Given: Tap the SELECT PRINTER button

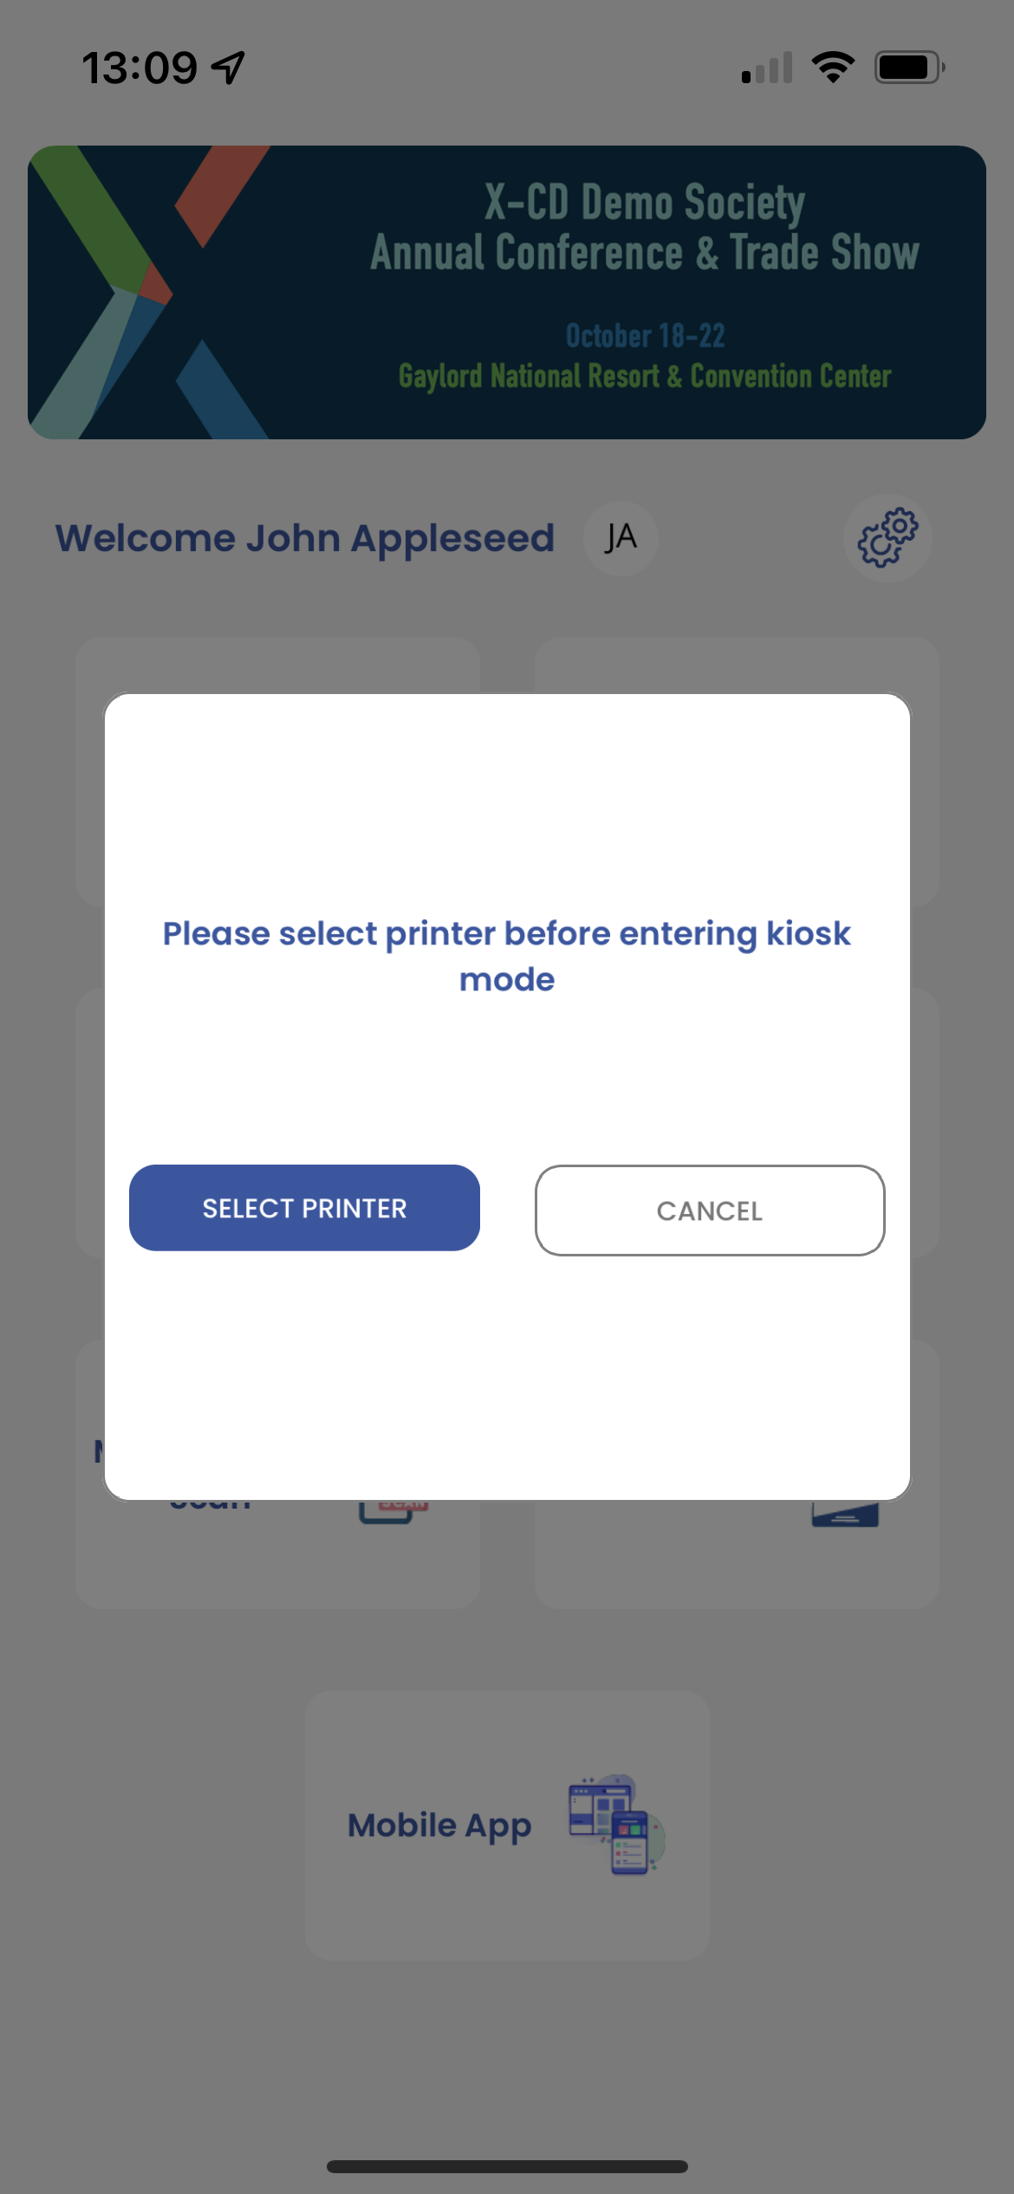Looking at the screenshot, I should pos(304,1208).
